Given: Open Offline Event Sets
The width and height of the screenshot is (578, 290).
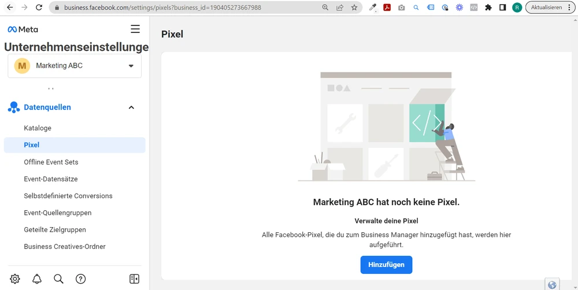Looking at the screenshot, I should [x=51, y=162].
